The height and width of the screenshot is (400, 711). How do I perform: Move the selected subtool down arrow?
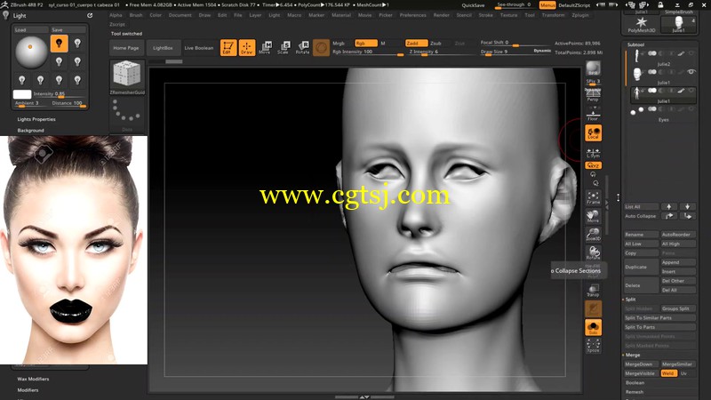687,206
